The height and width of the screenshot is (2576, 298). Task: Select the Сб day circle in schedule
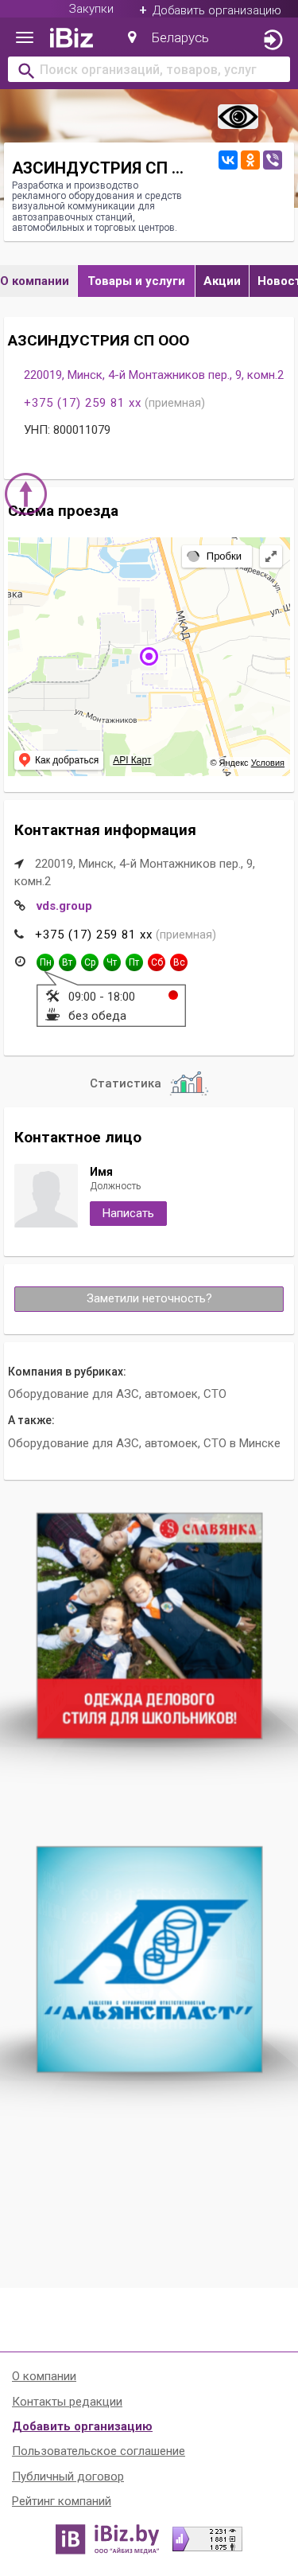pos(157,962)
